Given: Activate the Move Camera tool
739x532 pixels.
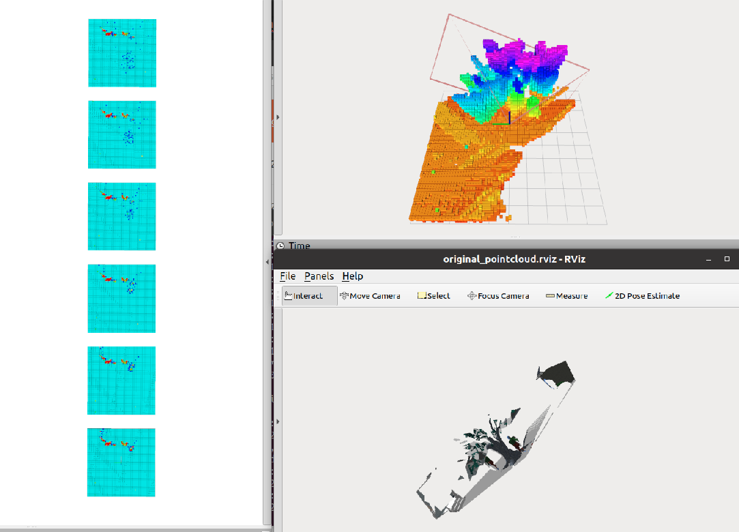Looking at the screenshot, I should coord(370,296).
